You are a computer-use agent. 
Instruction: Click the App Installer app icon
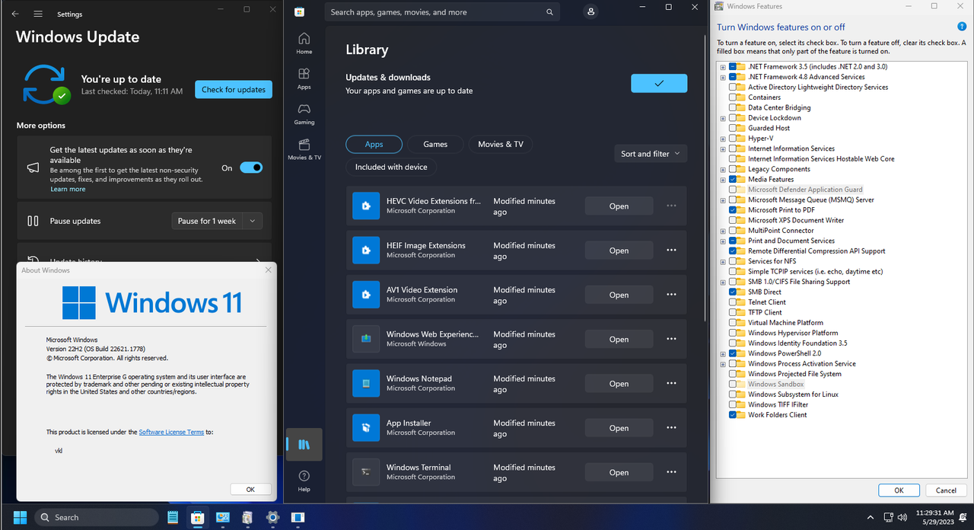pos(366,427)
